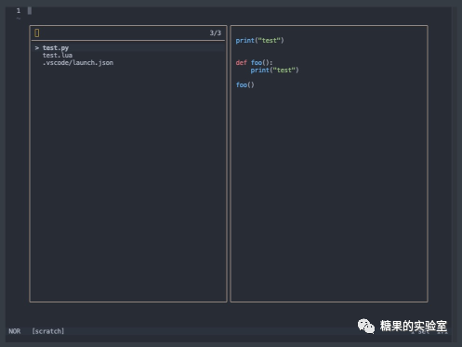Click the tilde empty-line marker in the gutter
462x347 pixels.
click(19, 19)
